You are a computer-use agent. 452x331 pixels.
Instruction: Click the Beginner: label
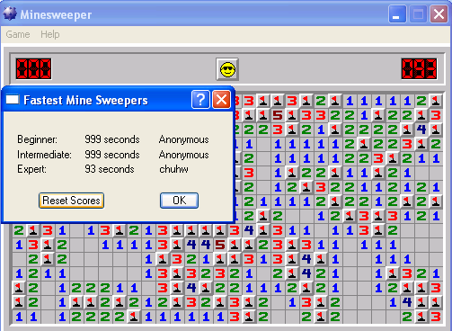click(37, 139)
